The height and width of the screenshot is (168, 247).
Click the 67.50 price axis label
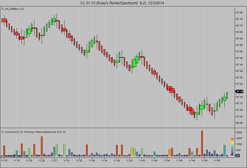(240, 51)
